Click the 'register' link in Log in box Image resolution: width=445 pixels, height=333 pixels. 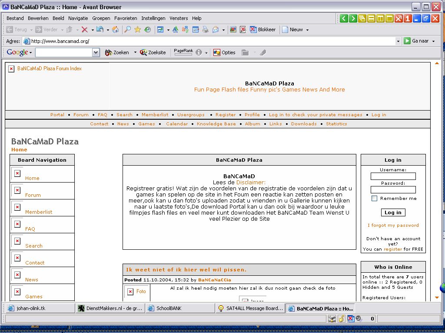click(x=393, y=249)
